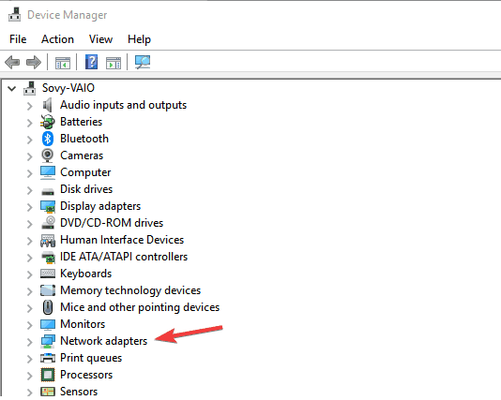
Task: Click the Audio inputs speaker icon
Action: pyautogui.click(x=48, y=105)
